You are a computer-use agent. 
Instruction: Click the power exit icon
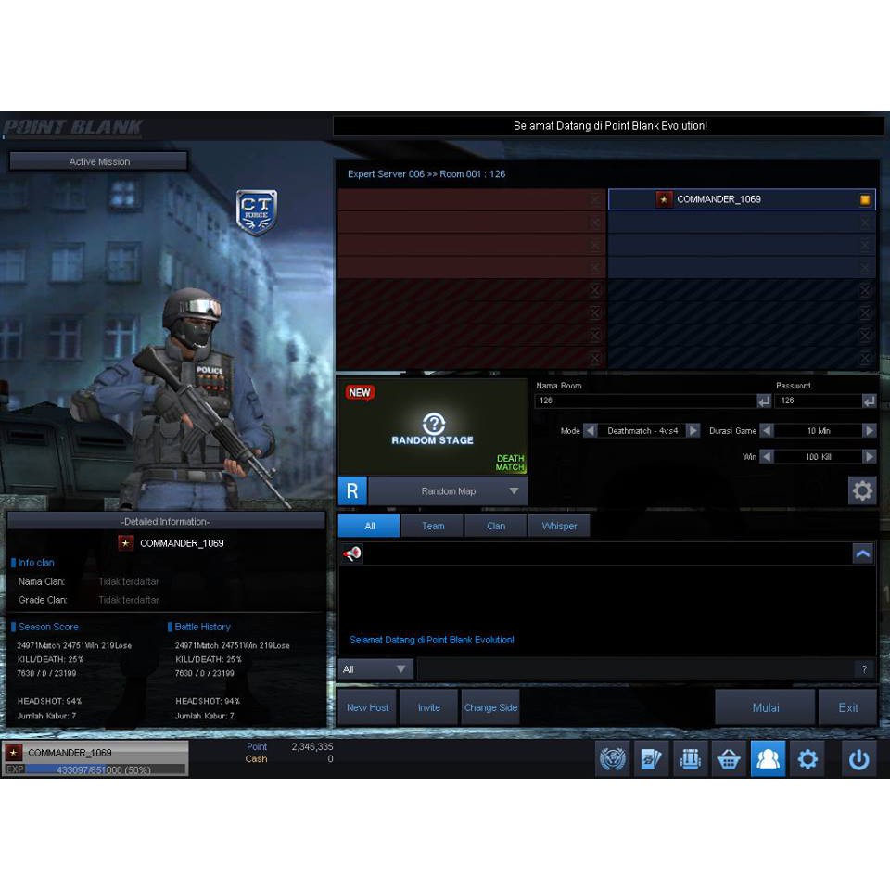click(x=859, y=759)
